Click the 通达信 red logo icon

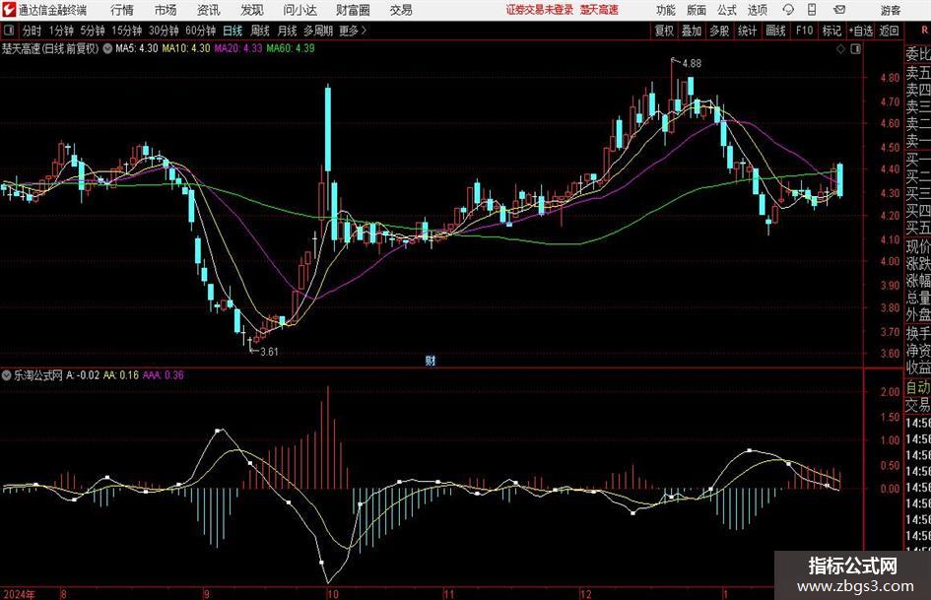pyautogui.click(x=9, y=10)
